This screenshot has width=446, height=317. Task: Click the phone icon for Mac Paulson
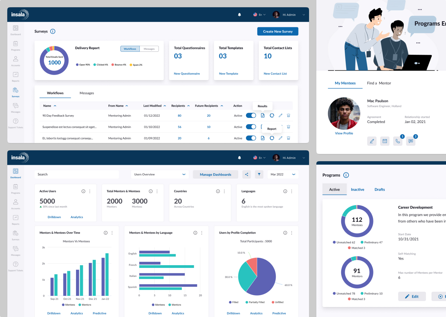pos(398,141)
